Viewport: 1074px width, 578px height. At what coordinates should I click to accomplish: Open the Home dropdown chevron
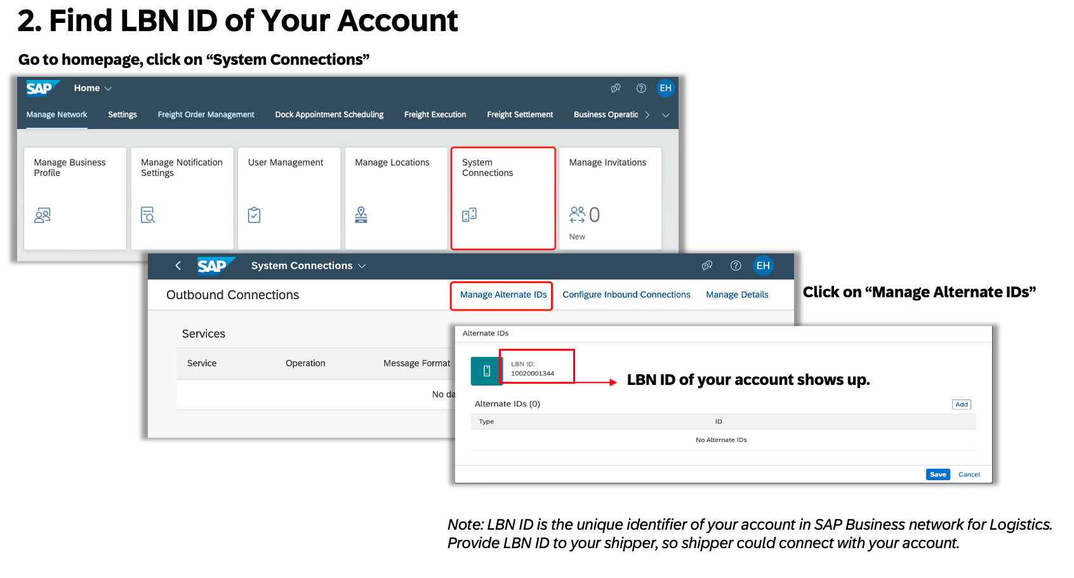(108, 89)
